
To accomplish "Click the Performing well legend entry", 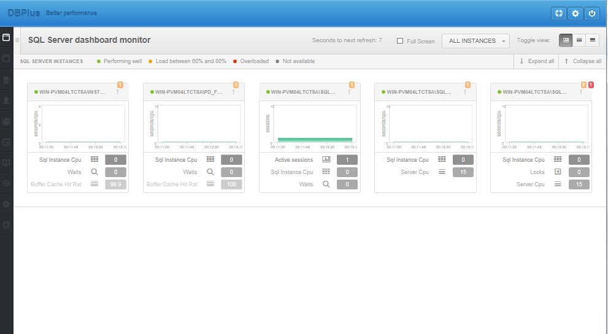I will pyautogui.click(x=120, y=61).
